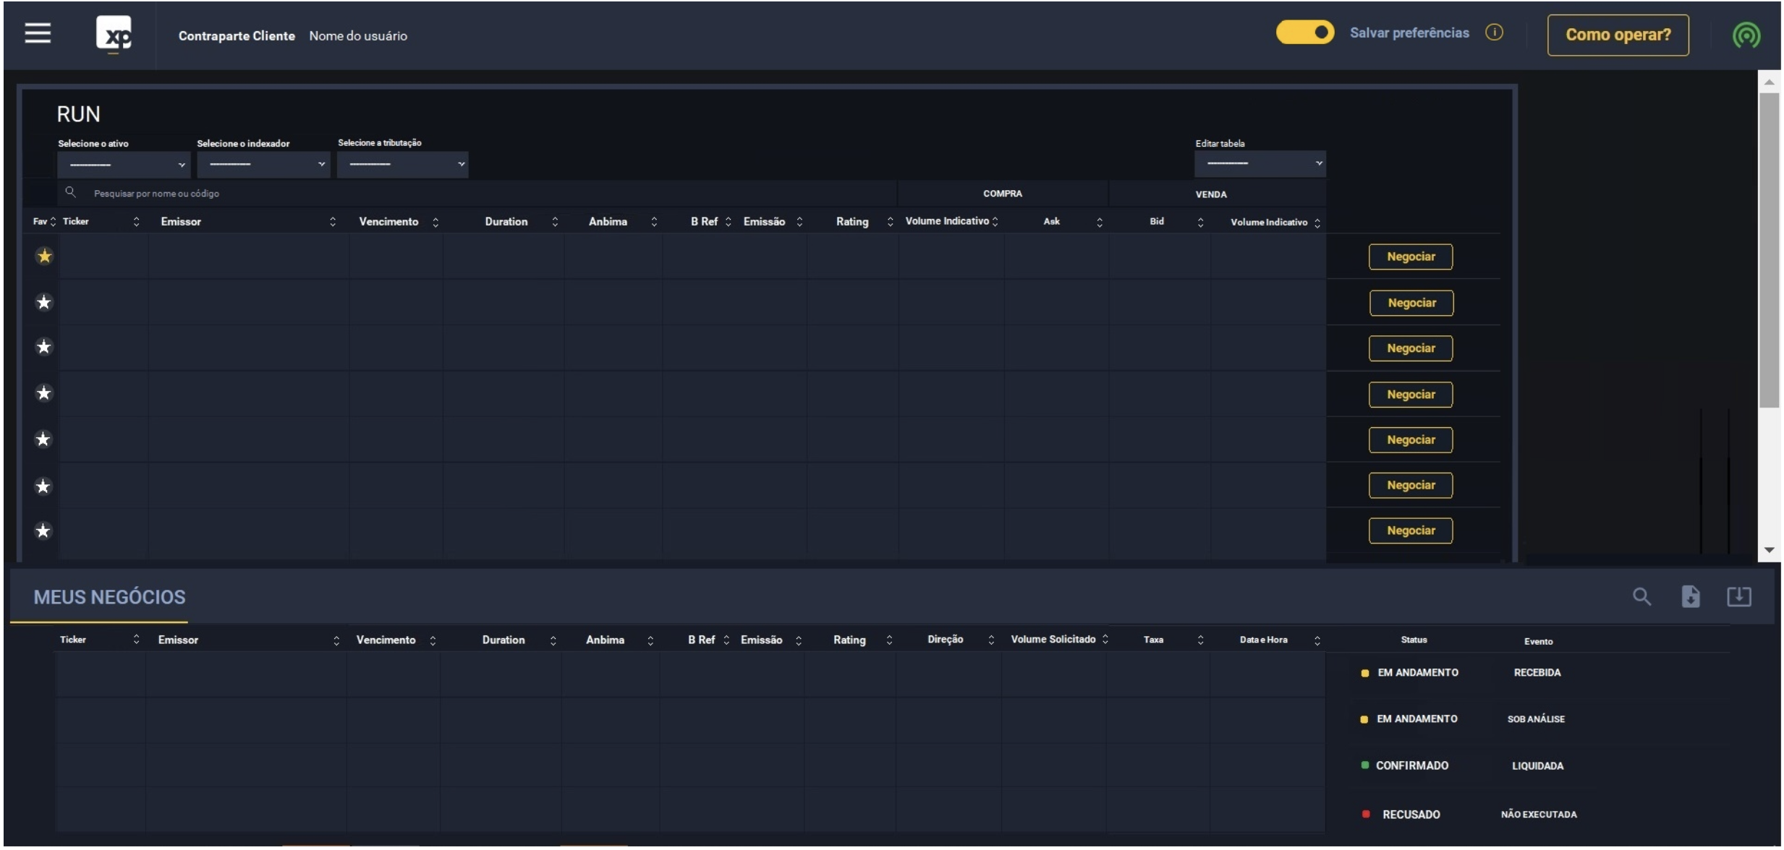Favorite the second row's star

[44, 302]
